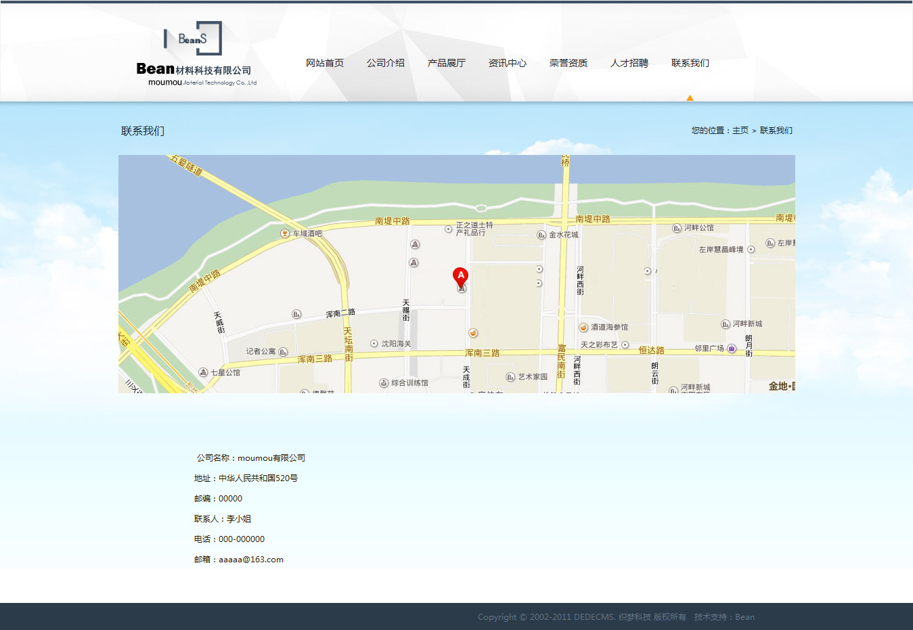Select 资讯中心 in navigation bar
The image size is (913, 630).
508,63
